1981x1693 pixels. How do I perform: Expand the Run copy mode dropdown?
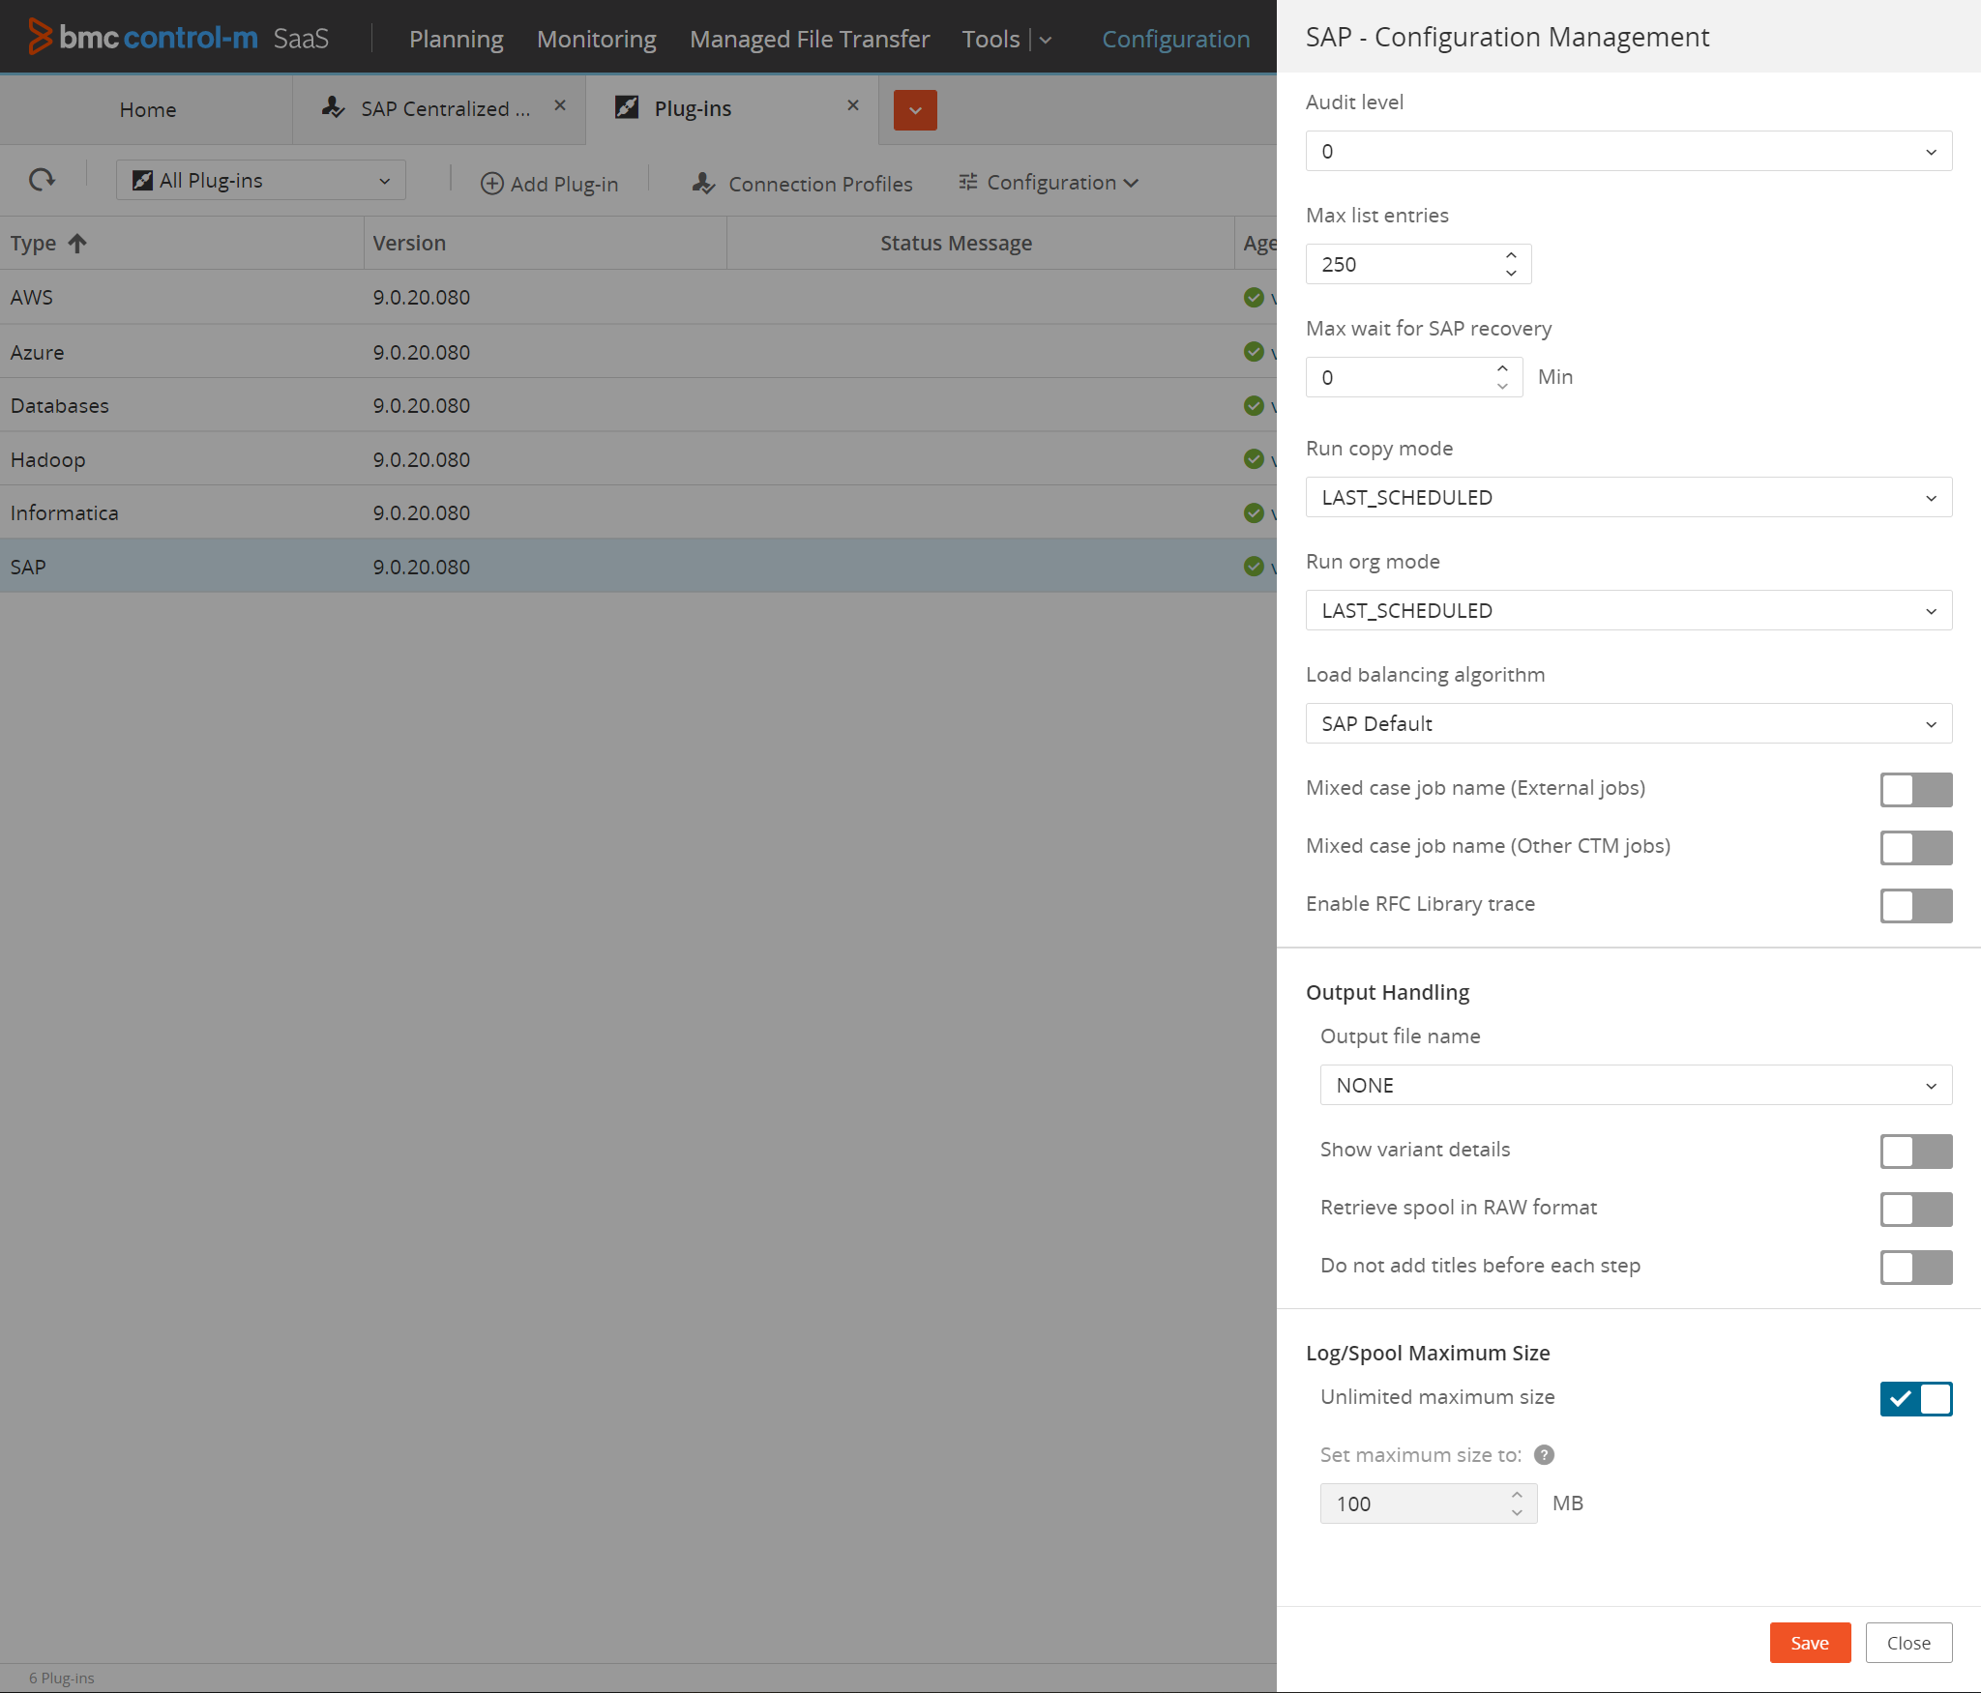tap(1628, 498)
